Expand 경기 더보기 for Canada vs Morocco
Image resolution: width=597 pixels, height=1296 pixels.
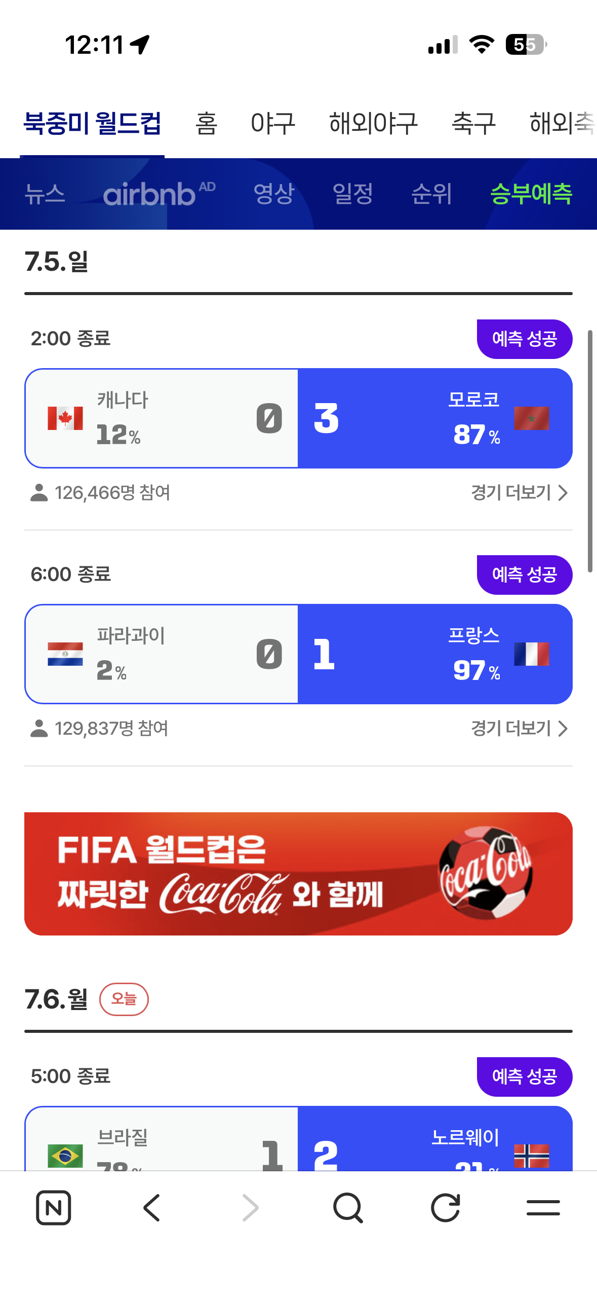pos(520,493)
